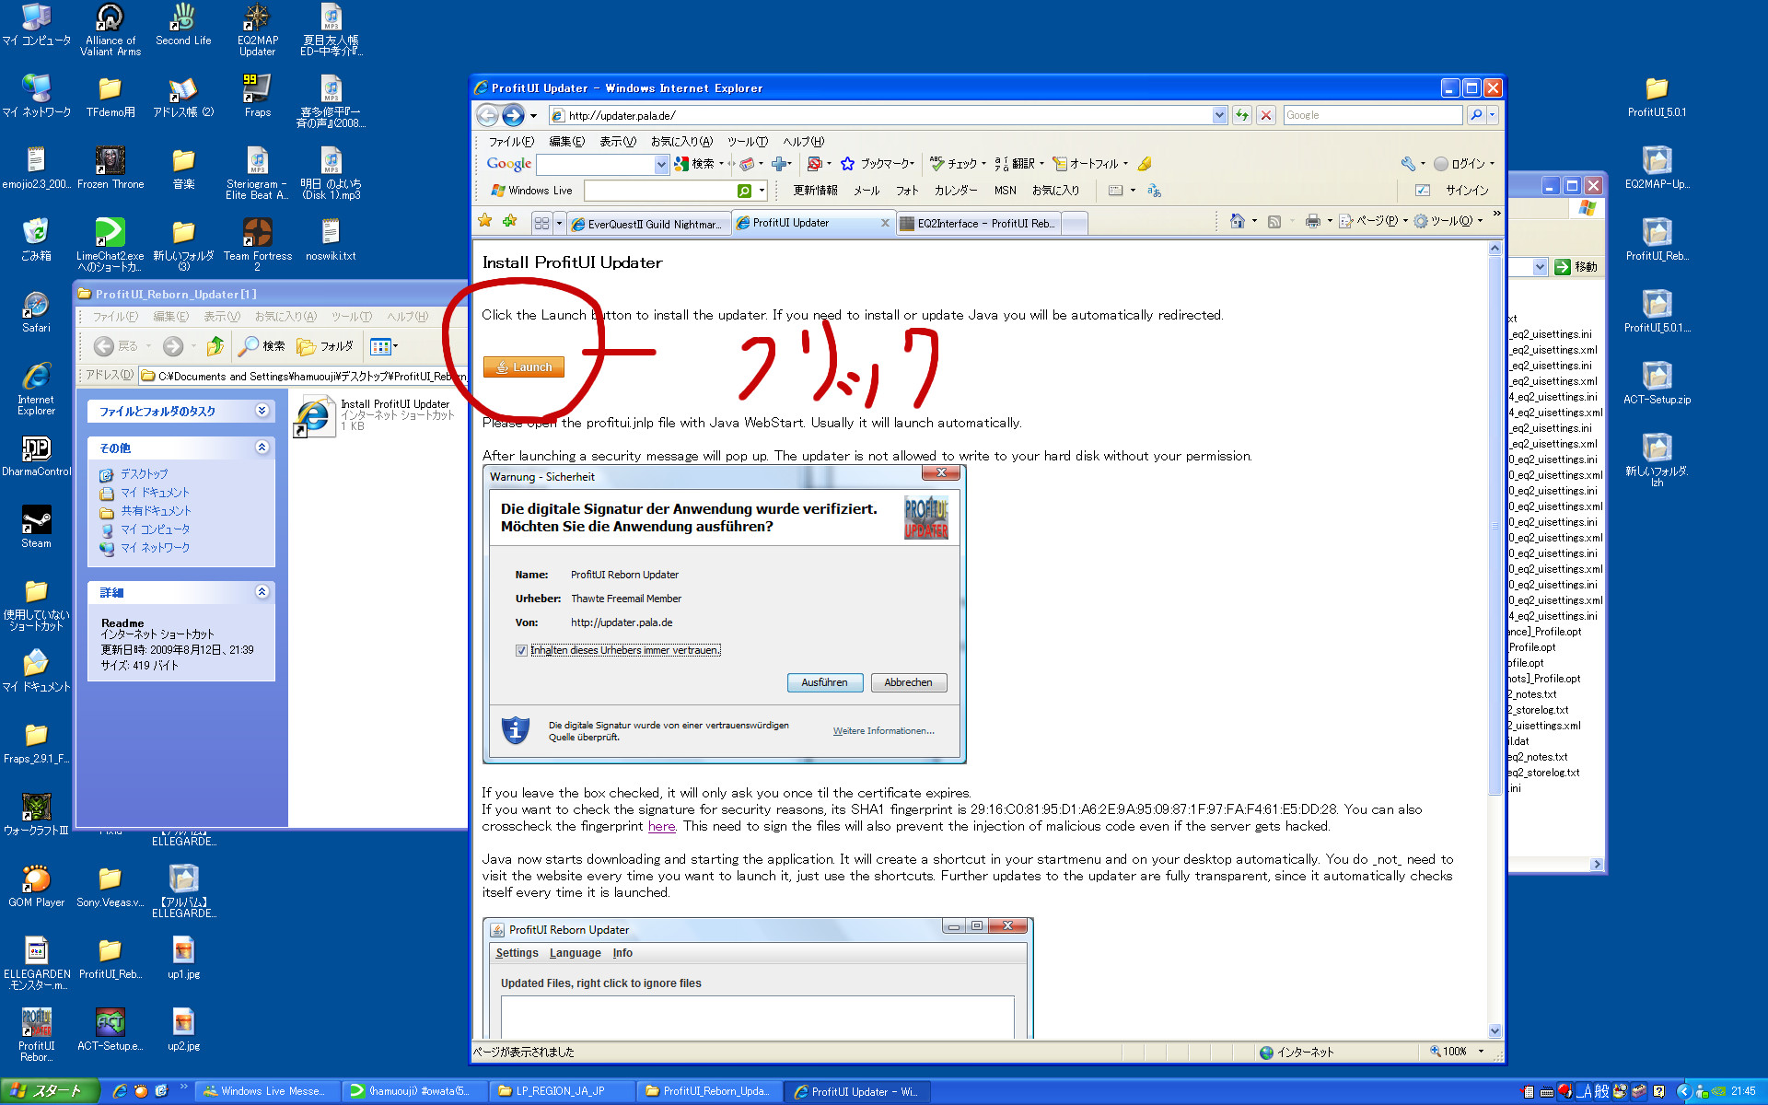Open the ツール(O) dropdown menu
This screenshot has width=1768, height=1105.
click(1448, 221)
